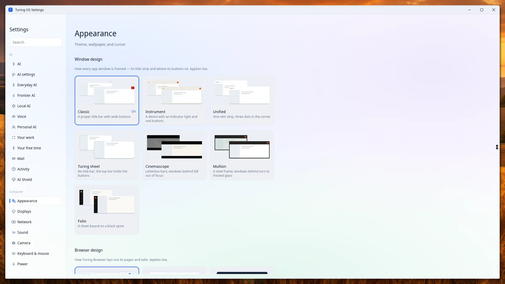Viewport: 505px width, 284px height.
Task: Click the AI diamond icon in sidebar
Action: tap(14, 64)
